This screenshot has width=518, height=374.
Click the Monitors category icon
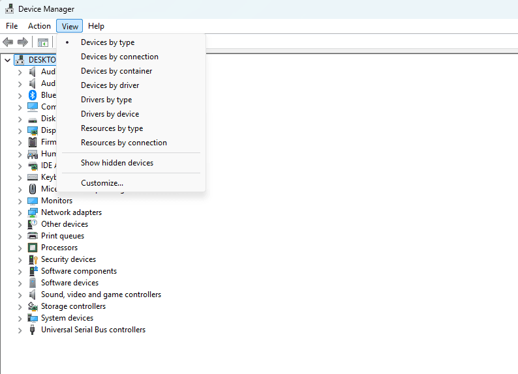tap(33, 201)
